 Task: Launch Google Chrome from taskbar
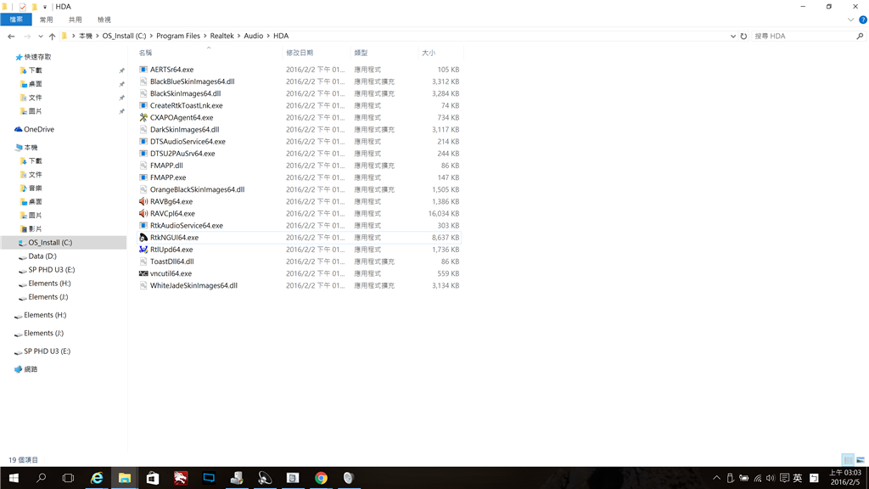coord(321,478)
